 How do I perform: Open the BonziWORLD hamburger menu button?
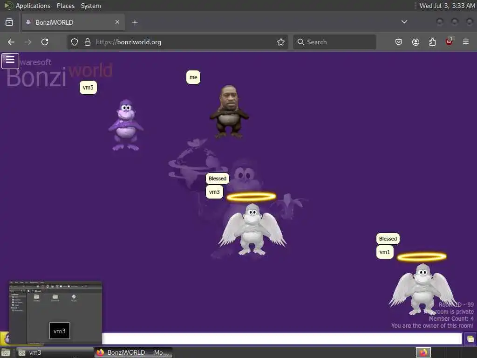tap(10, 61)
